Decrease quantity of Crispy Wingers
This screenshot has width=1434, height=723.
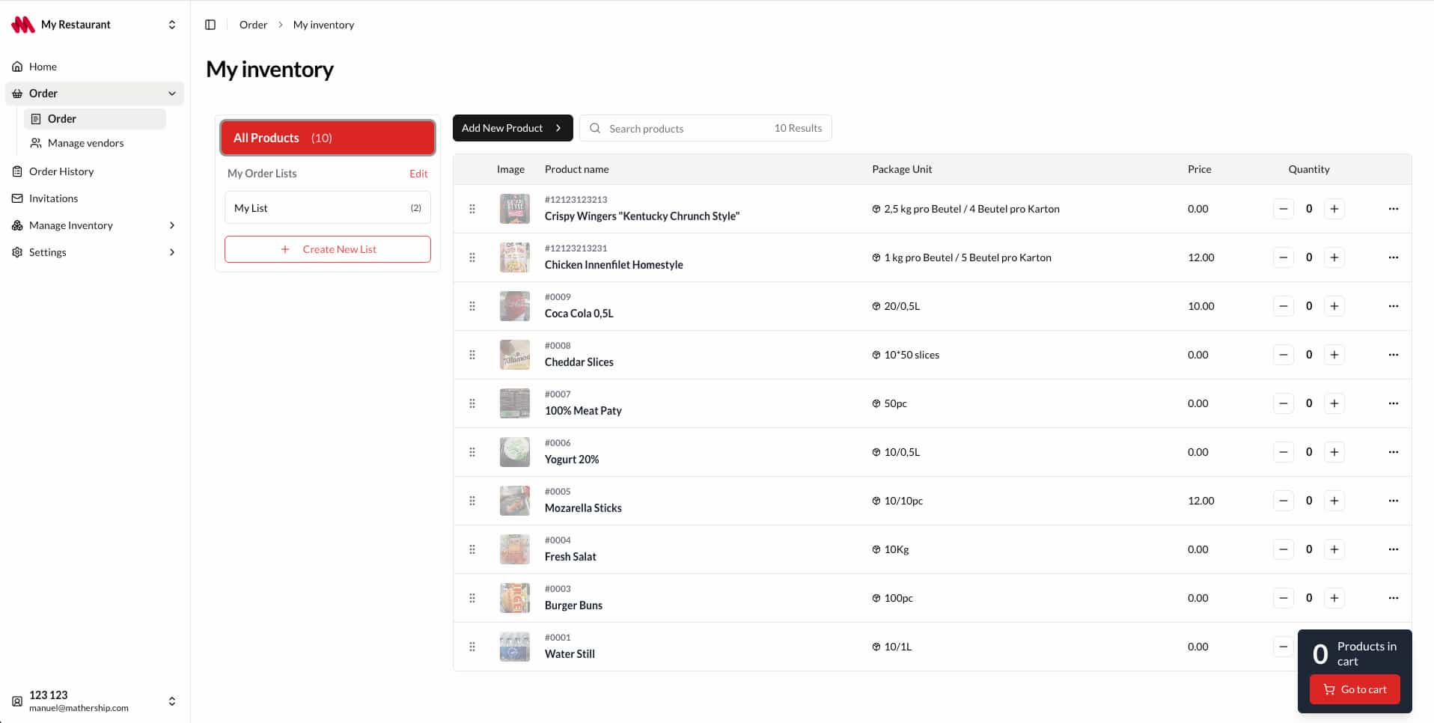coord(1284,209)
